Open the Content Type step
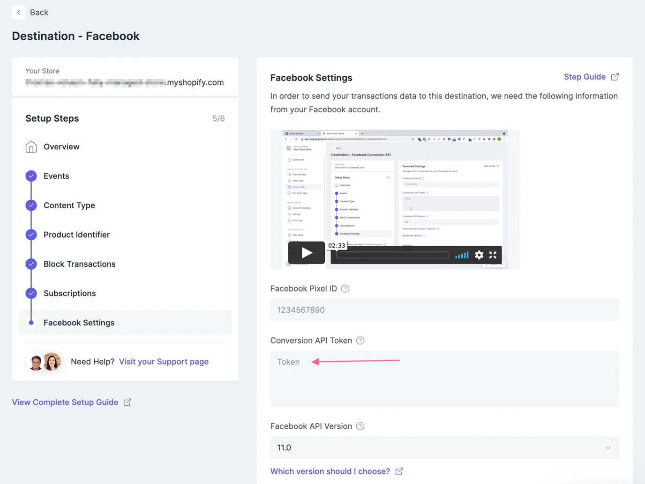Image resolution: width=645 pixels, height=484 pixels. click(x=69, y=205)
